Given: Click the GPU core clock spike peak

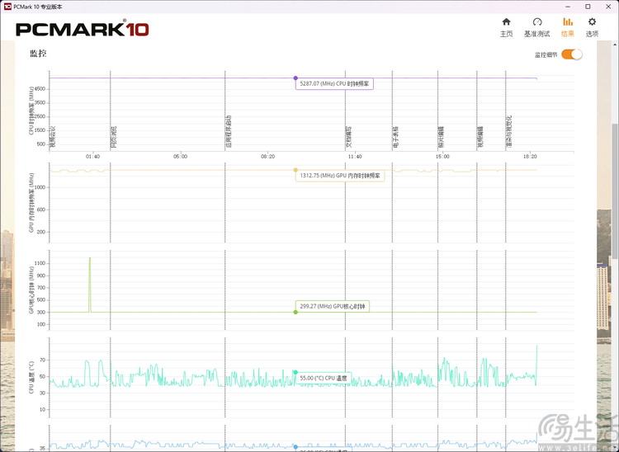Looking at the screenshot, I should click(90, 258).
